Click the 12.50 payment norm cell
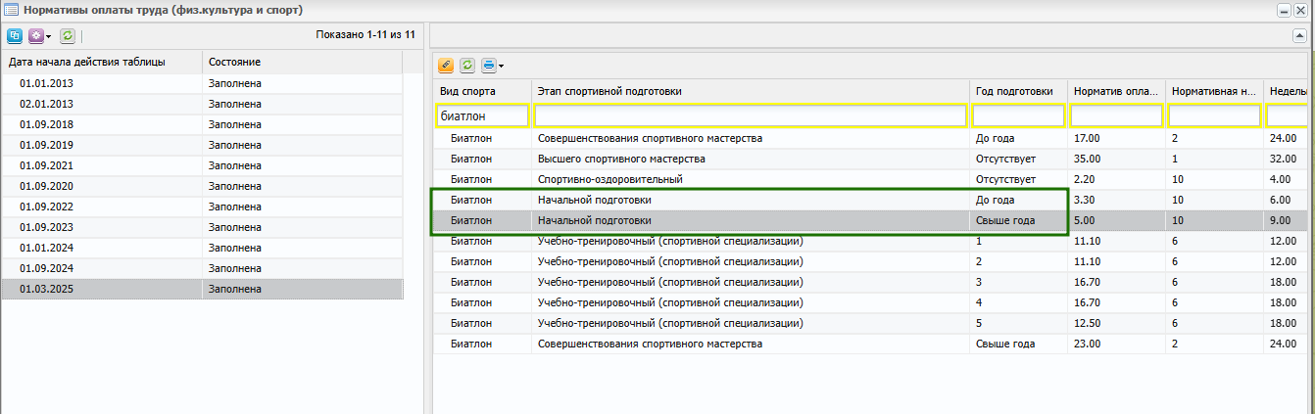 tap(1116, 323)
